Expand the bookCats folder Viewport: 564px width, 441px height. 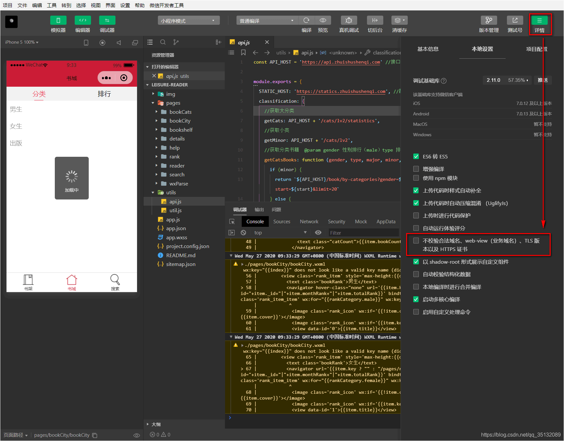click(x=157, y=112)
